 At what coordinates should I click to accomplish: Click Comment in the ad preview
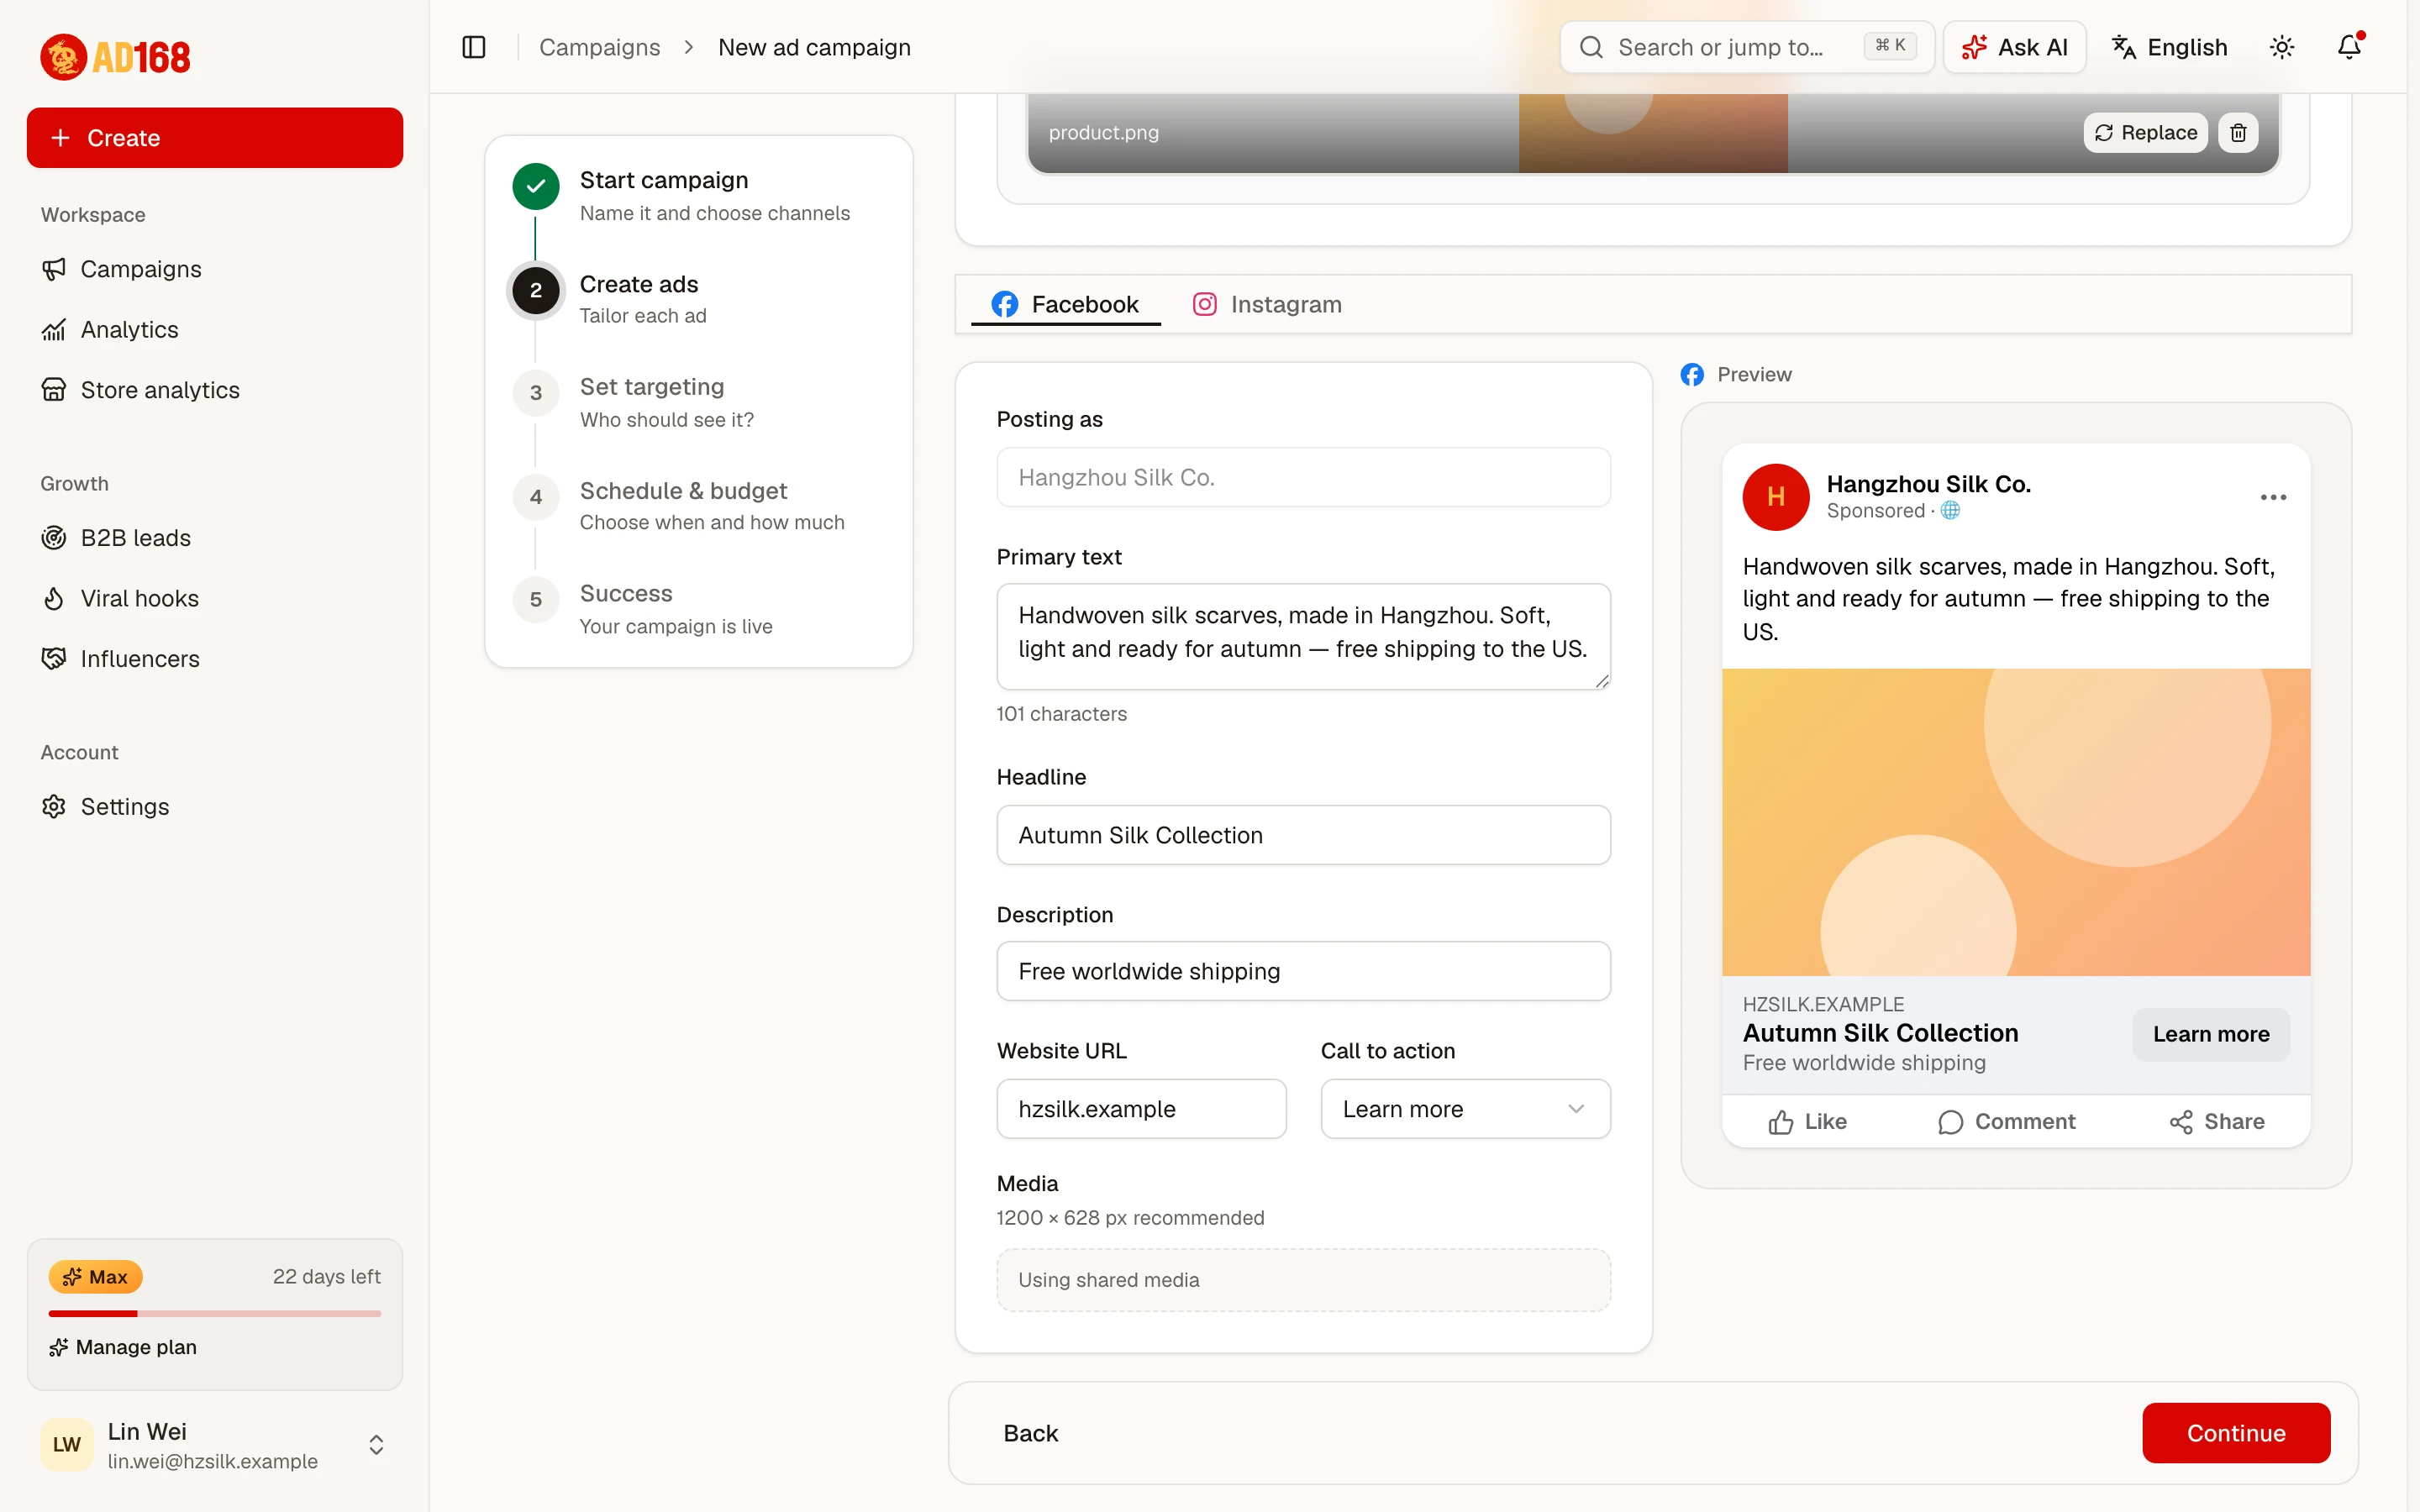tap(2006, 1121)
